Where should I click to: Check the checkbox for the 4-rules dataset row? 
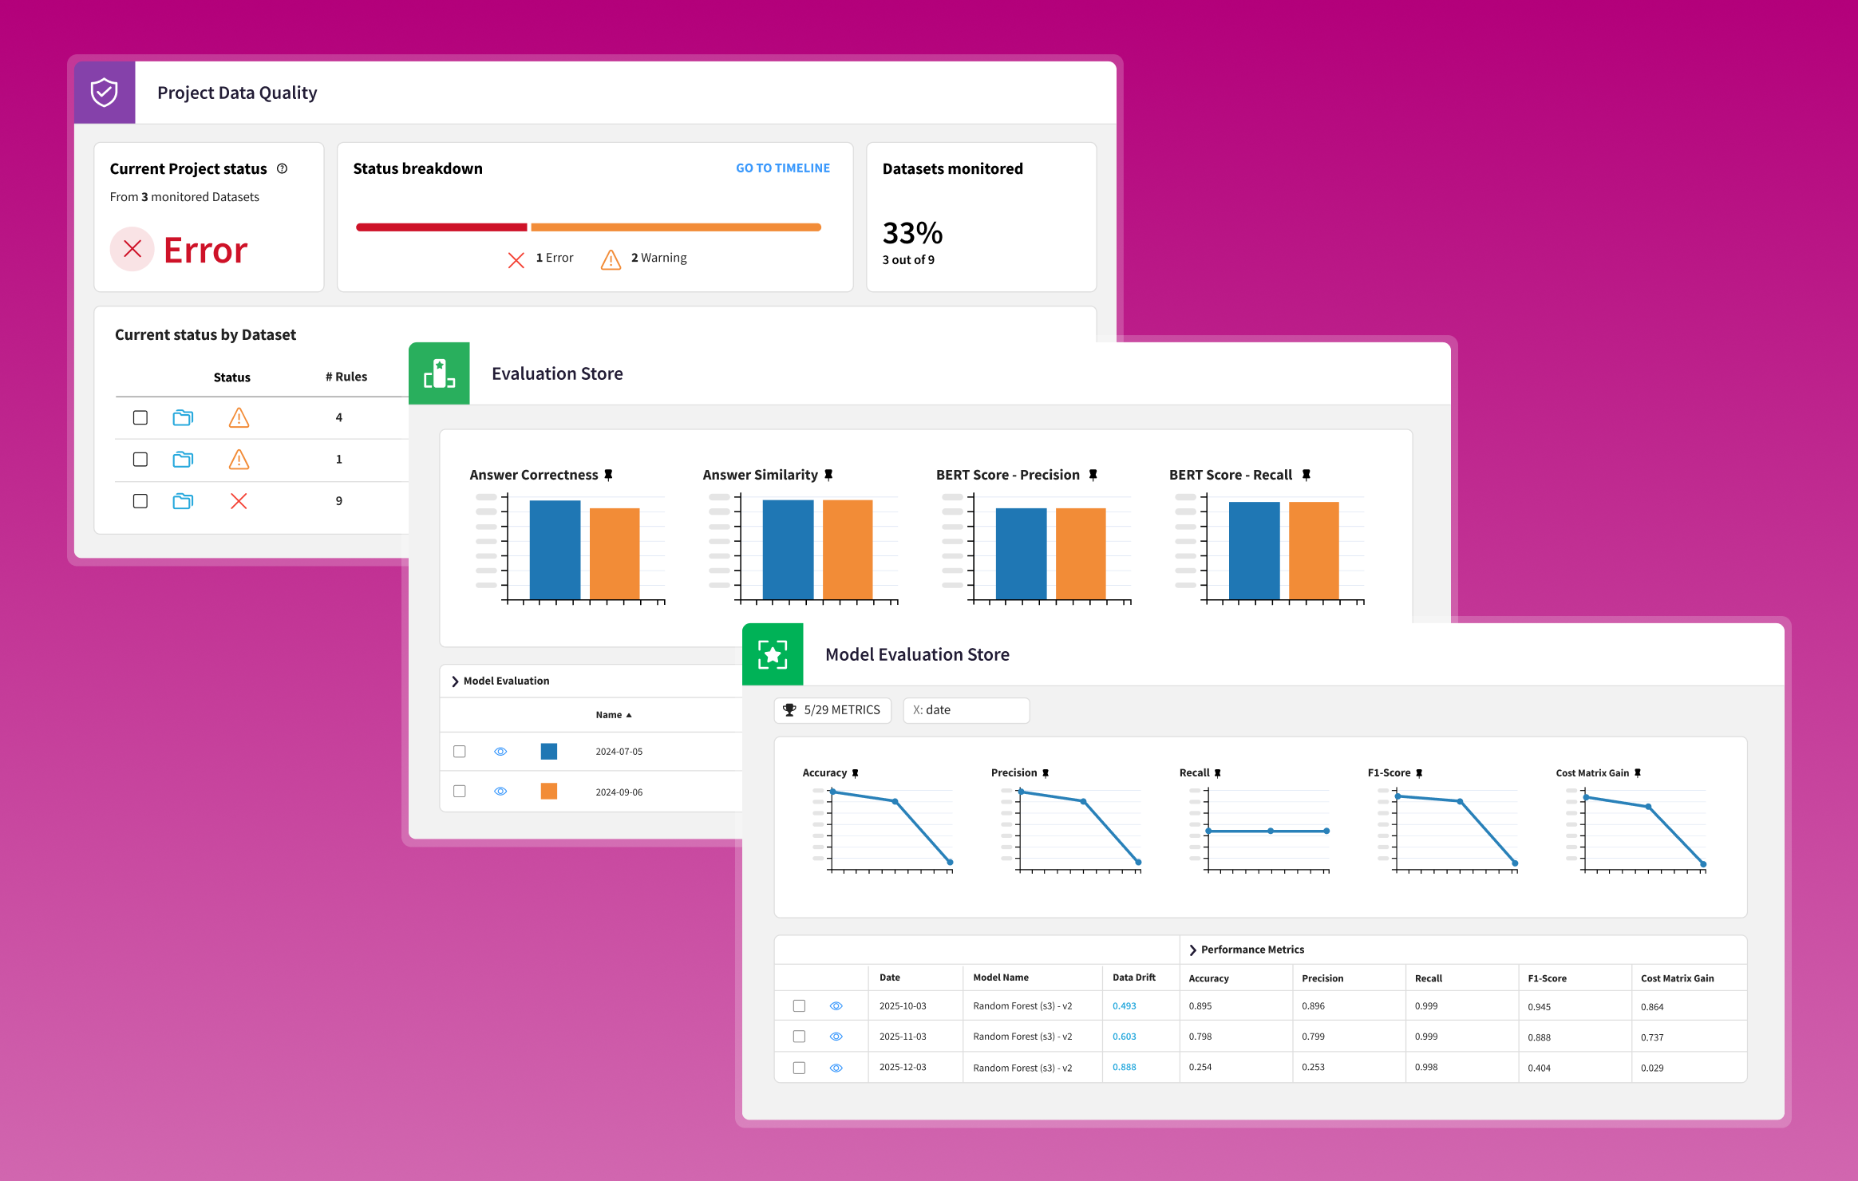pyautogui.click(x=140, y=417)
